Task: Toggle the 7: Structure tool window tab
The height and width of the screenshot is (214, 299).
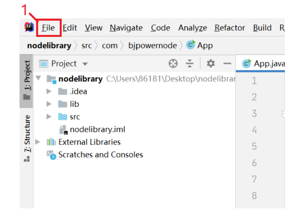Action: [27, 138]
